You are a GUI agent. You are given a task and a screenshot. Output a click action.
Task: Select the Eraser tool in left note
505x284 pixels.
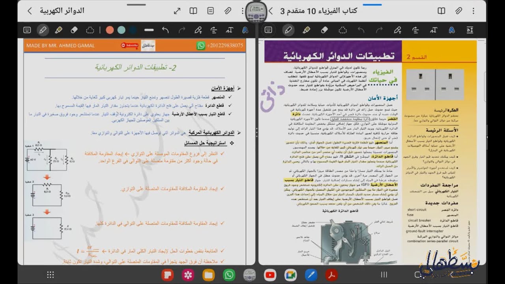coord(74,30)
